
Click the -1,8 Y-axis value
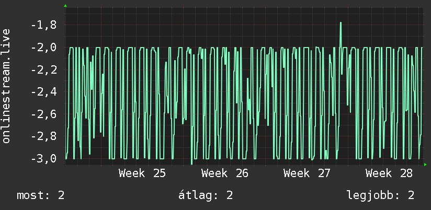click(44, 26)
